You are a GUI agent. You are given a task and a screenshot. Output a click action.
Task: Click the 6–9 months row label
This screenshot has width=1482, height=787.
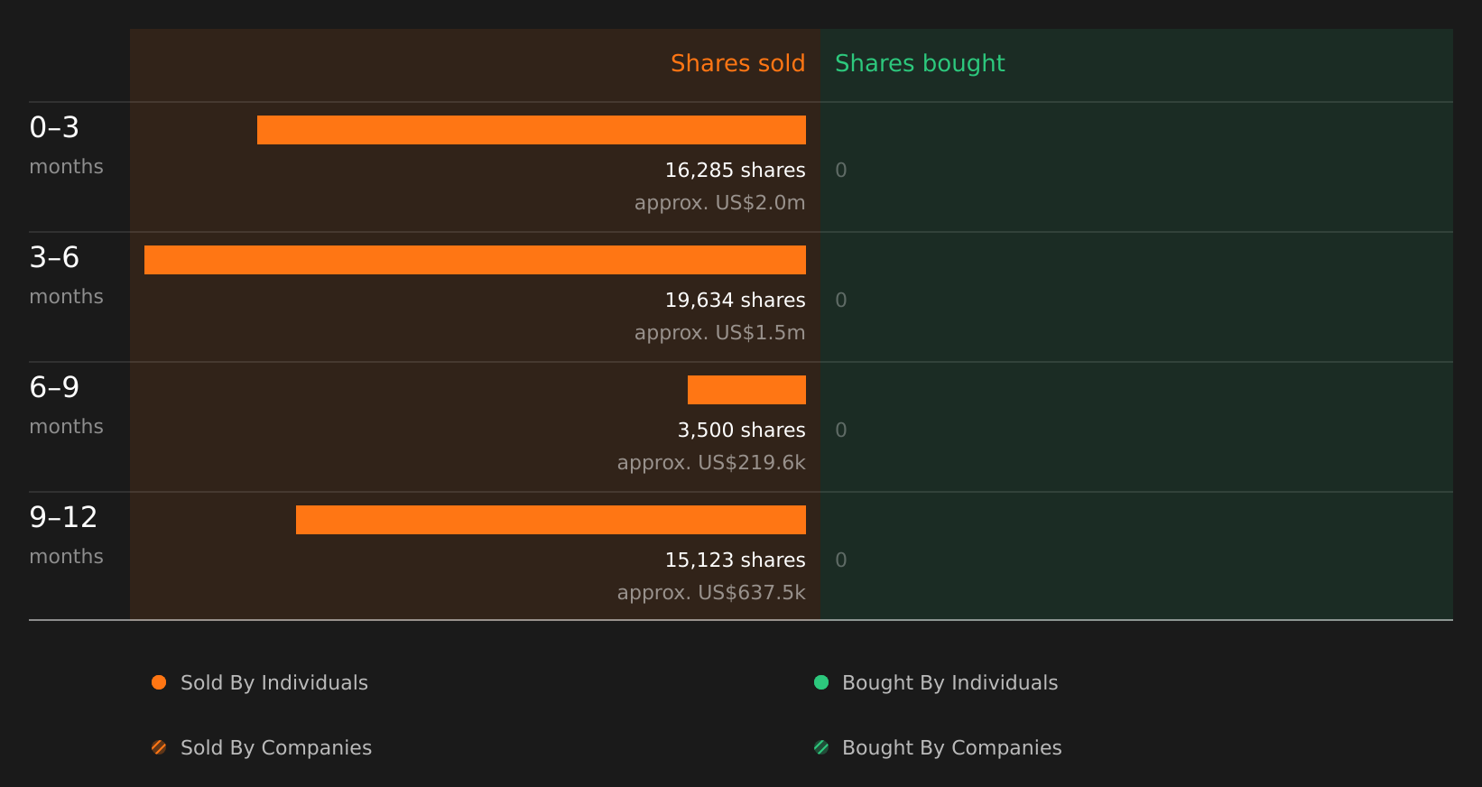coord(66,404)
